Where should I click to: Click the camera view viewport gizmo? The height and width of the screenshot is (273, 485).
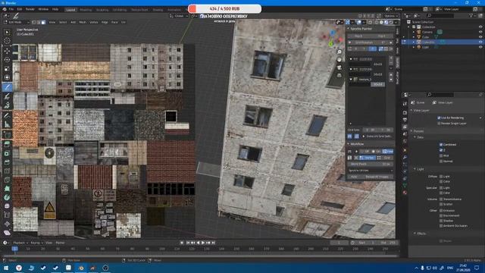pyautogui.click(x=339, y=67)
